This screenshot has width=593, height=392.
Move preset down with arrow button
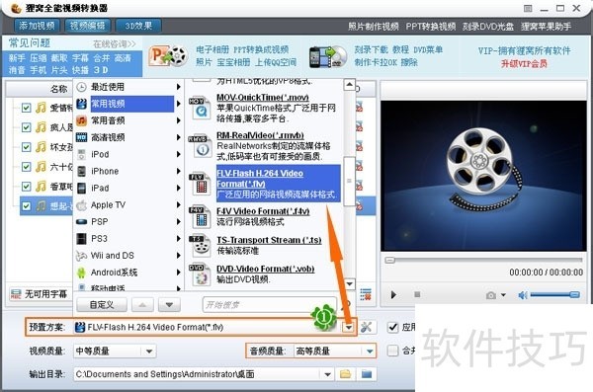tap(169, 305)
